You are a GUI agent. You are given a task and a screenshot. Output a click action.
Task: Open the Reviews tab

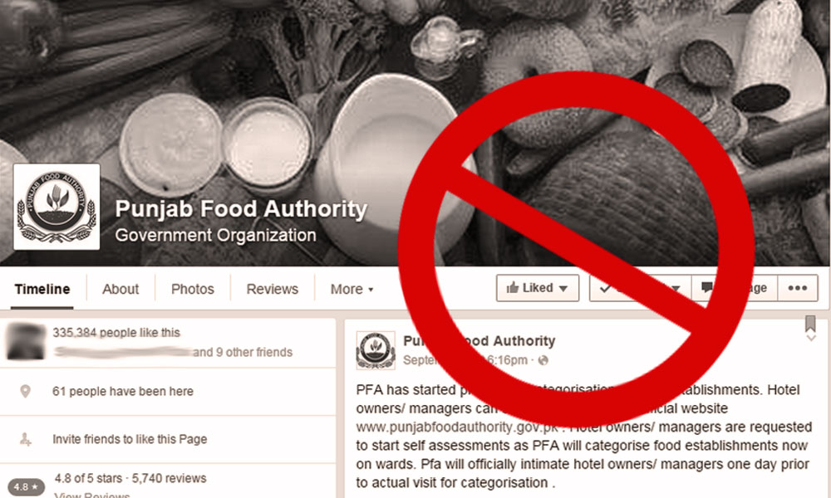coord(273,289)
